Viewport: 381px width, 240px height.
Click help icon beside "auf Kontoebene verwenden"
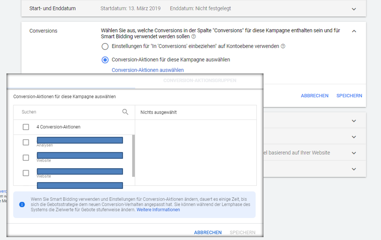283,46
